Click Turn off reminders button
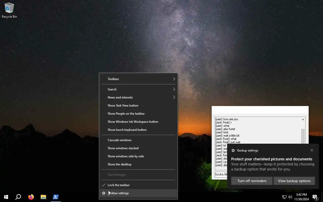The width and height of the screenshot is (323, 202). (252, 181)
